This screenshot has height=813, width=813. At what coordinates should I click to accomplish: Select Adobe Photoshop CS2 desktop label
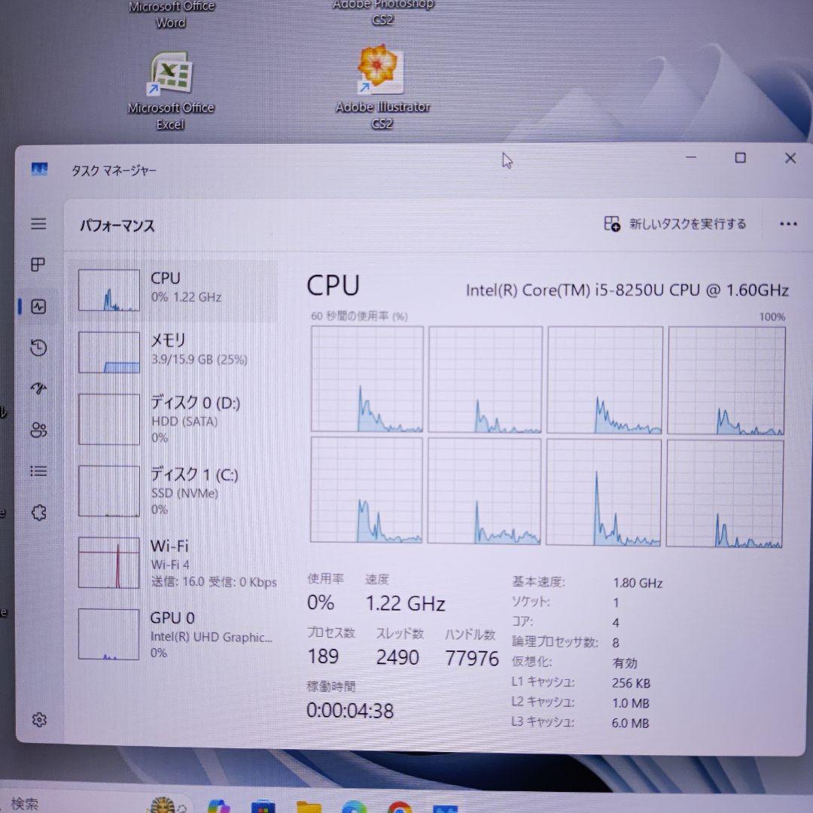[x=382, y=13]
